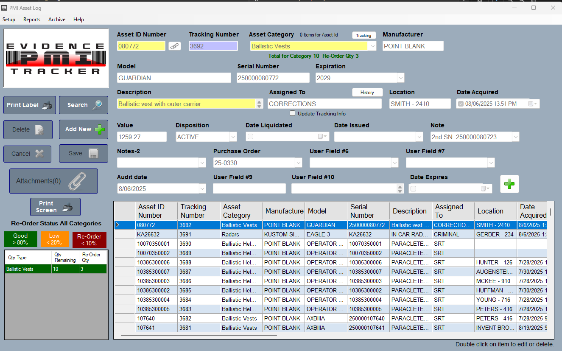Click the red Re-Order status swatch
This screenshot has width=562, height=351.
click(89, 240)
